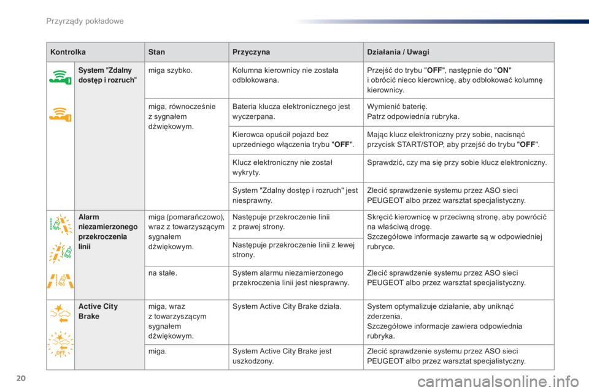Click the orange keyless entry key icon
The height and width of the screenshot is (392, 589).
click(x=60, y=115)
